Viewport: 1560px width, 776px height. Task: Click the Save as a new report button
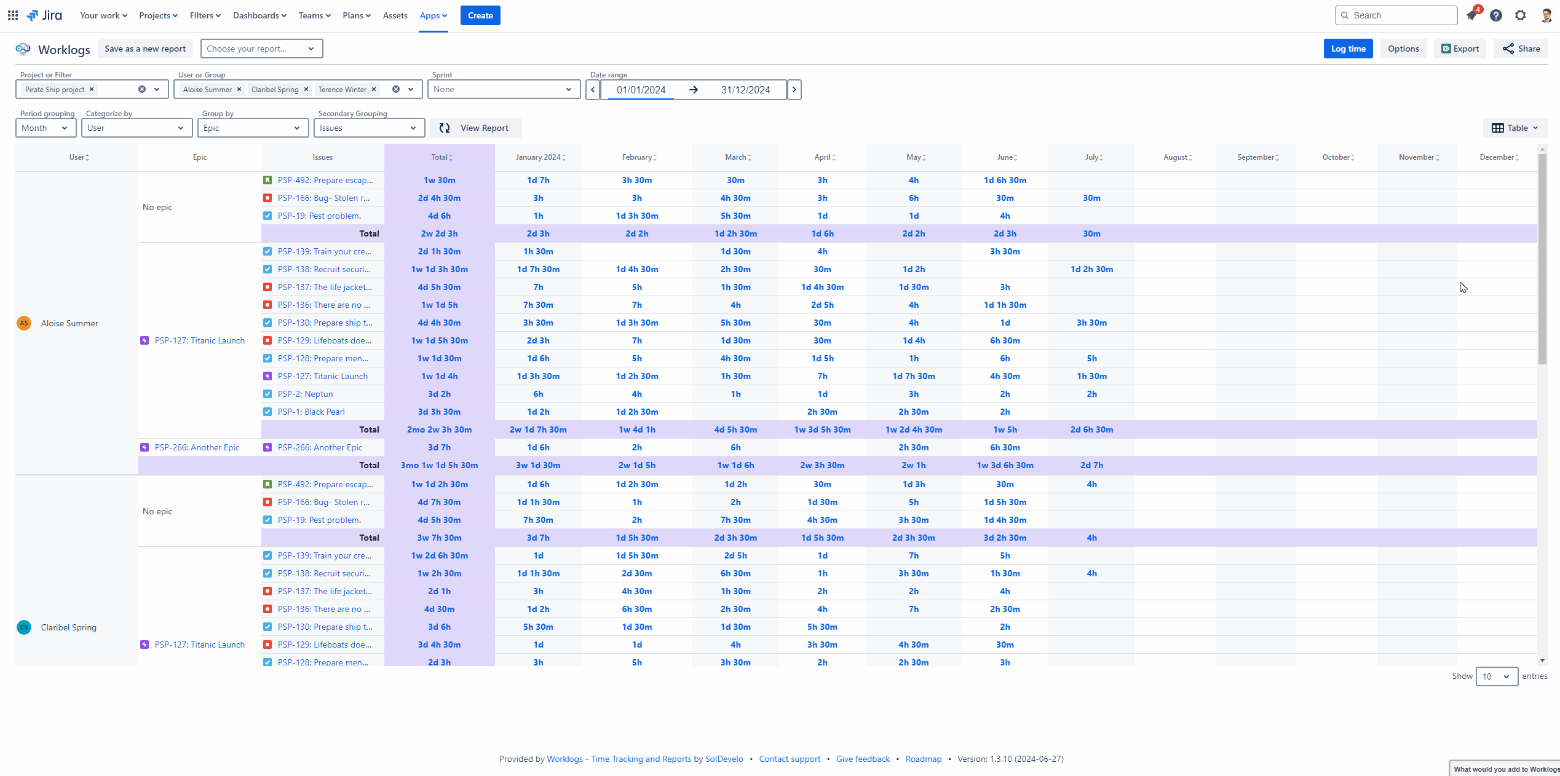point(145,49)
